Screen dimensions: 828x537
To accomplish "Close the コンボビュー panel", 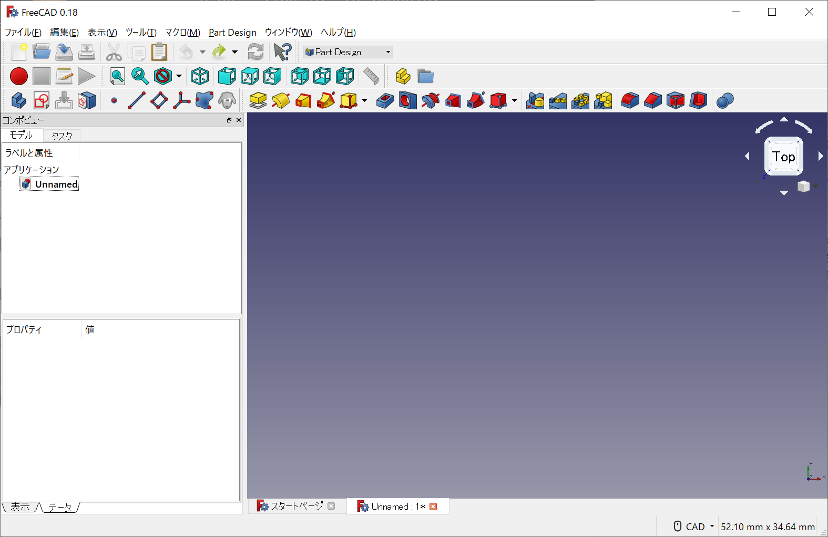I will point(239,120).
